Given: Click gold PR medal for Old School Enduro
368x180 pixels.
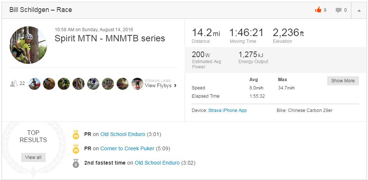Looking at the screenshot, I should [x=76, y=135].
